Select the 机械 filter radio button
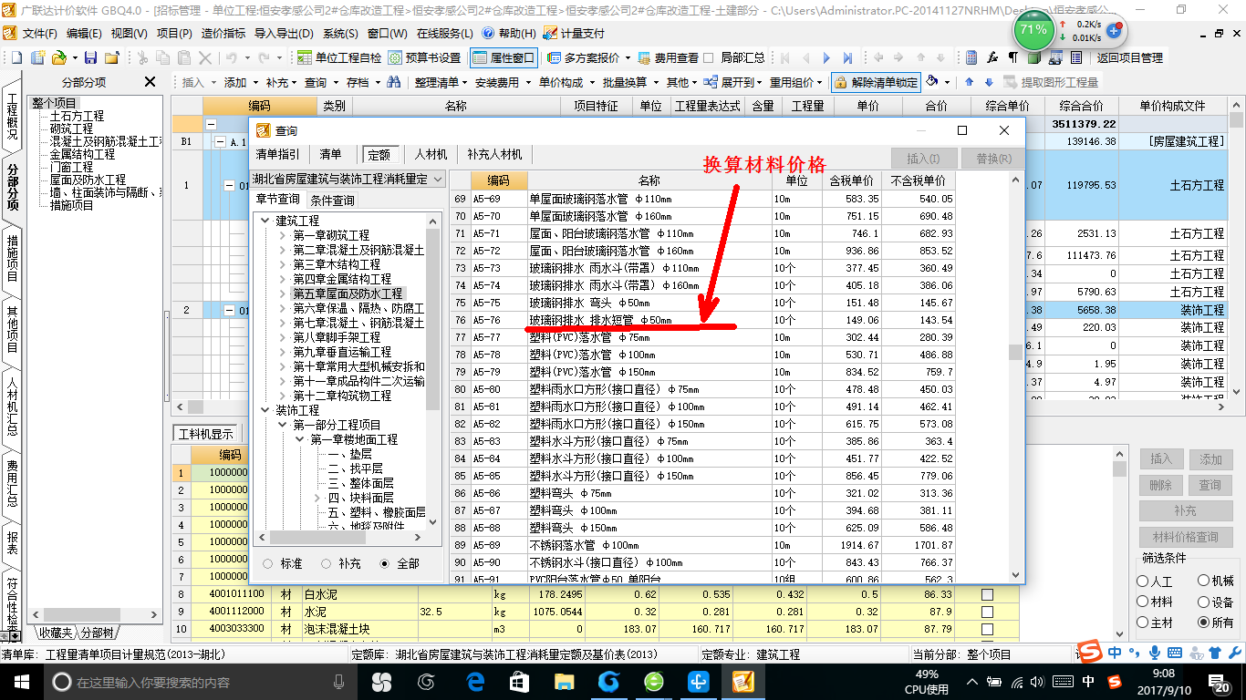Image resolution: width=1246 pixels, height=700 pixels. coord(1203,582)
